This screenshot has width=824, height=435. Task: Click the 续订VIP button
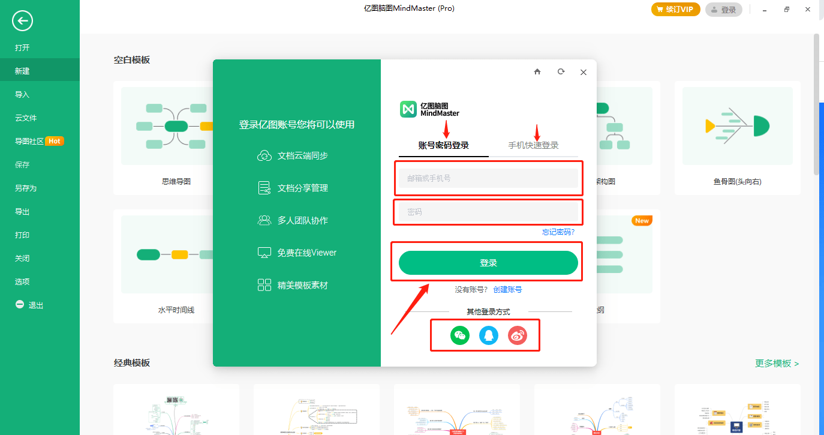point(676,10)
